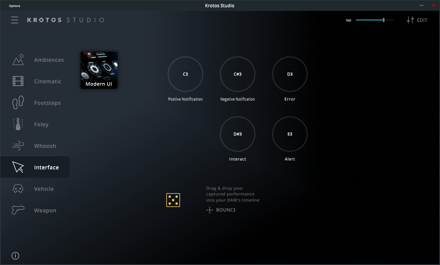The image size is (440, 265).
Task: Select the Ambiences category icon
Action: click(x=18, y=60)
